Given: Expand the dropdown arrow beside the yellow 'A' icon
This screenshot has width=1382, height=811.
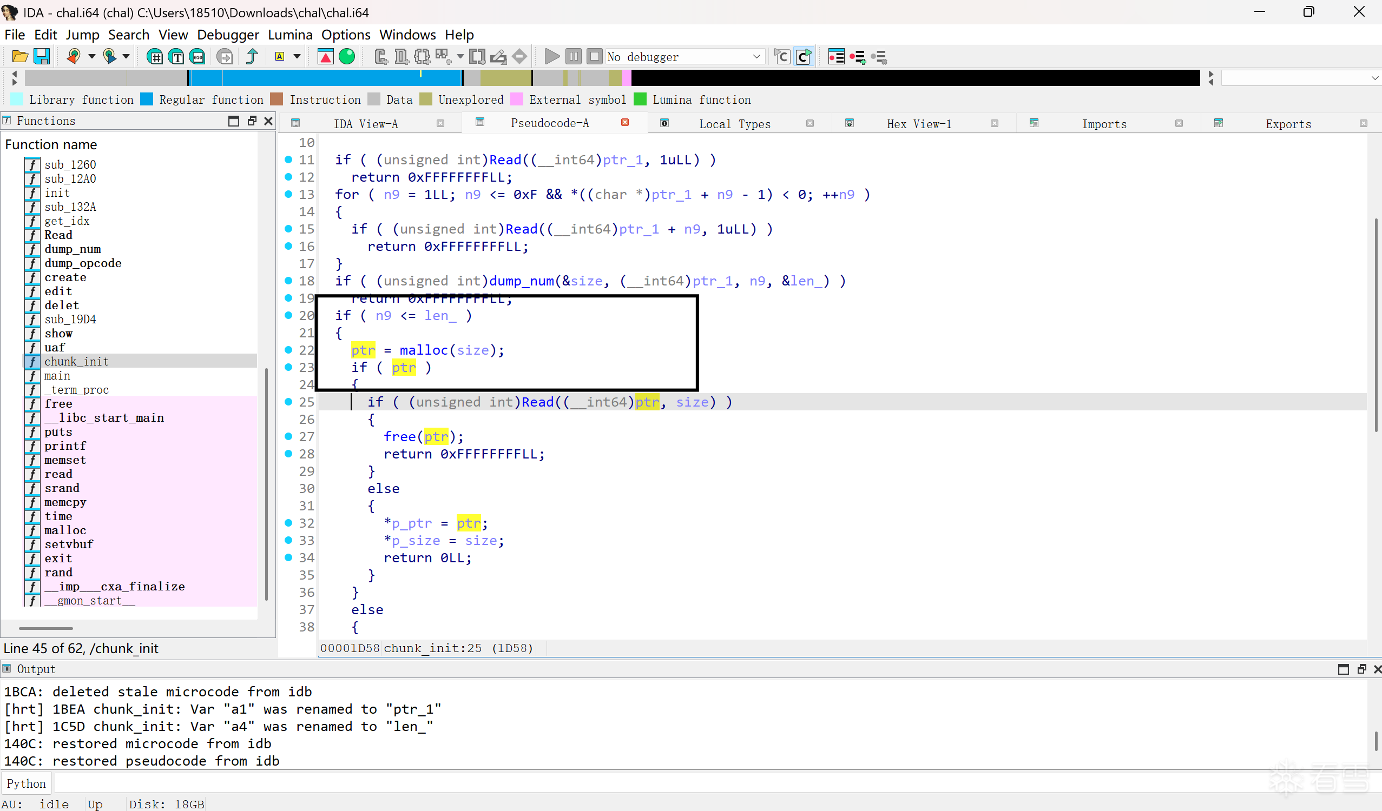Looking at the screenshot, I should pos(297,56).
